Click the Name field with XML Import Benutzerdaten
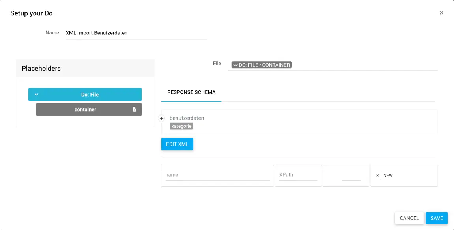 click(136, 33)
